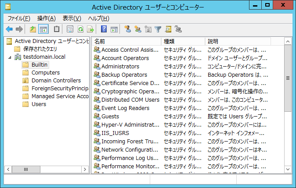Viewport: 296px width, 188px height.
Task: Select Incoming Forest Tru... group
Action: (x=130, y=141)
